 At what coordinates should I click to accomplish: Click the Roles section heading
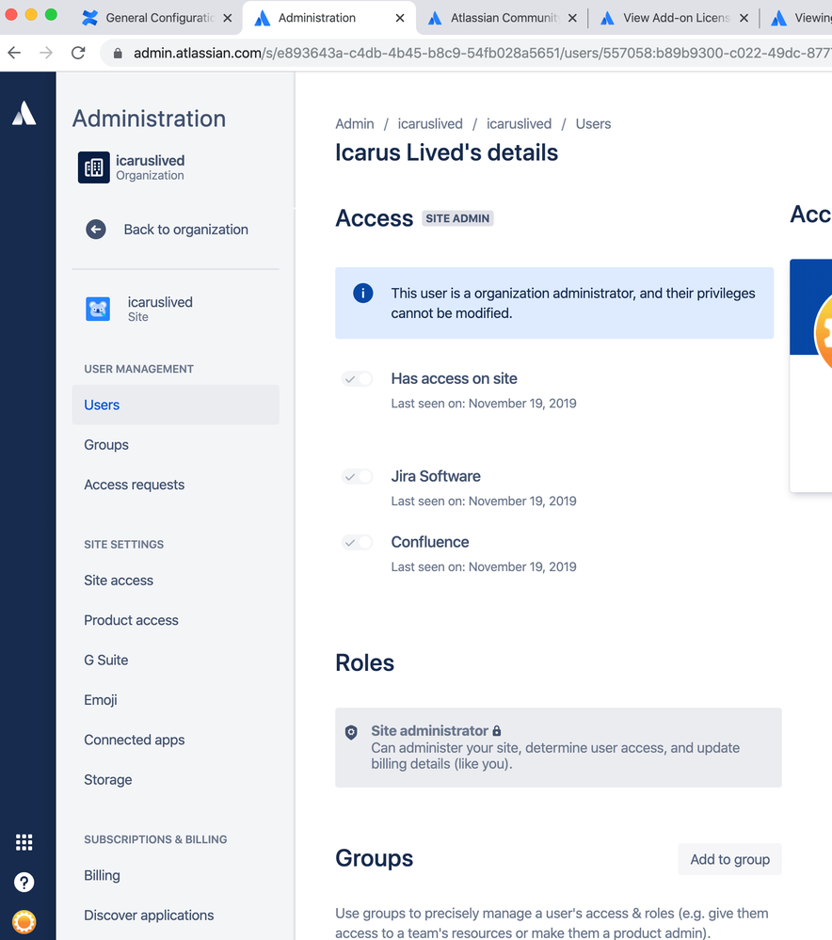pos(365,663)
